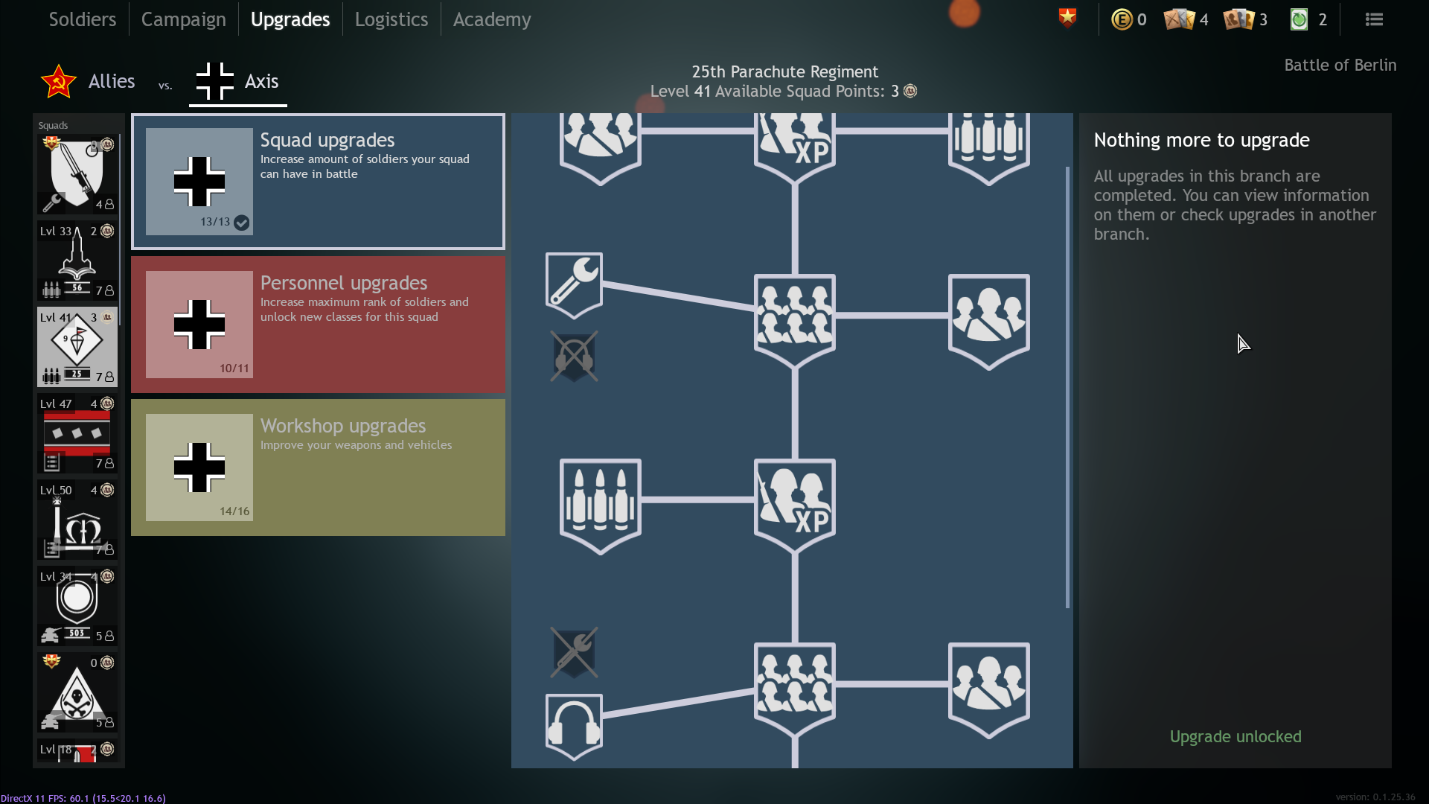Screen dimensions: 1429x804
Task: Select the crossed-out grenade upgrade node
Action: pos(574,357)
